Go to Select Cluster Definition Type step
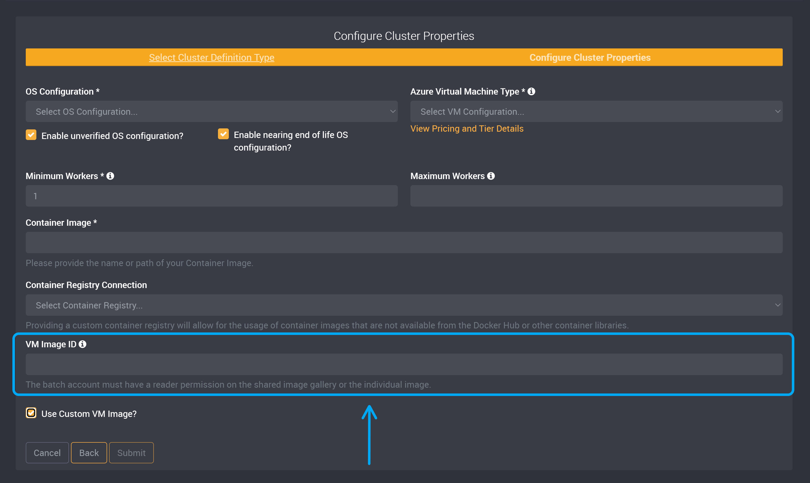Screen dimensions: 810x483 [x=211, y=57]
